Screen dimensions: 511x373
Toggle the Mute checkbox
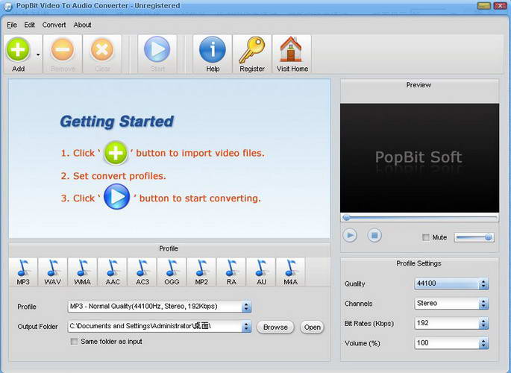pos(426,237)
